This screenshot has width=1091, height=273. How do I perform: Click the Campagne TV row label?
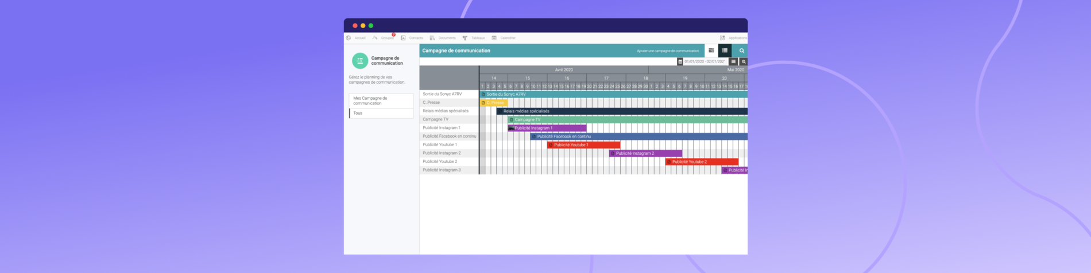[x=436, y=119]
